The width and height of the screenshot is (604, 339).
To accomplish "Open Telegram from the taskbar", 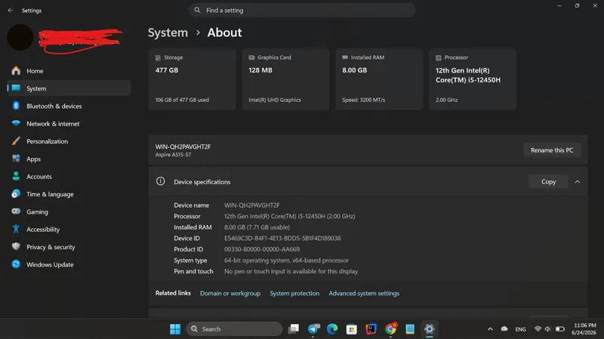I will coord(313,329).
